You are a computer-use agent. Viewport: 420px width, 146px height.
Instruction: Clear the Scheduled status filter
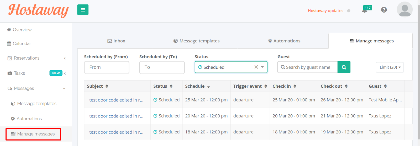pos(256,67)
